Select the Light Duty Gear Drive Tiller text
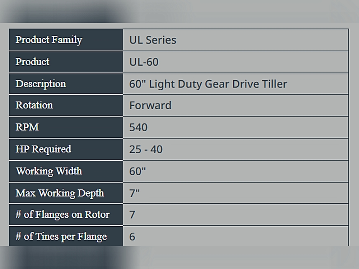The width and height of the screenshot is (359, 269). click(208, 84)
